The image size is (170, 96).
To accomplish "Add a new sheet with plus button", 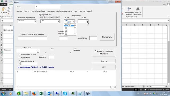I will [144, 86].
